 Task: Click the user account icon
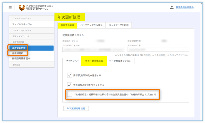coord(172,7)
